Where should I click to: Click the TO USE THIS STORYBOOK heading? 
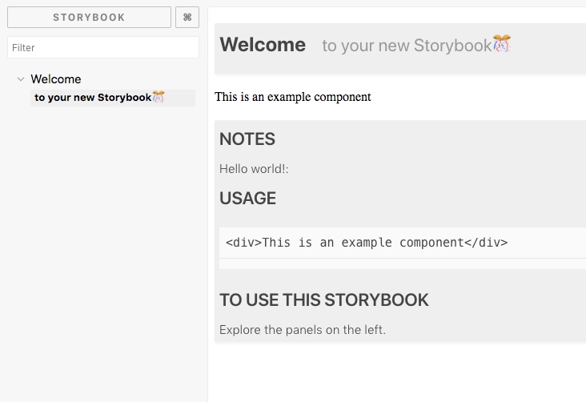pos(324,300)
